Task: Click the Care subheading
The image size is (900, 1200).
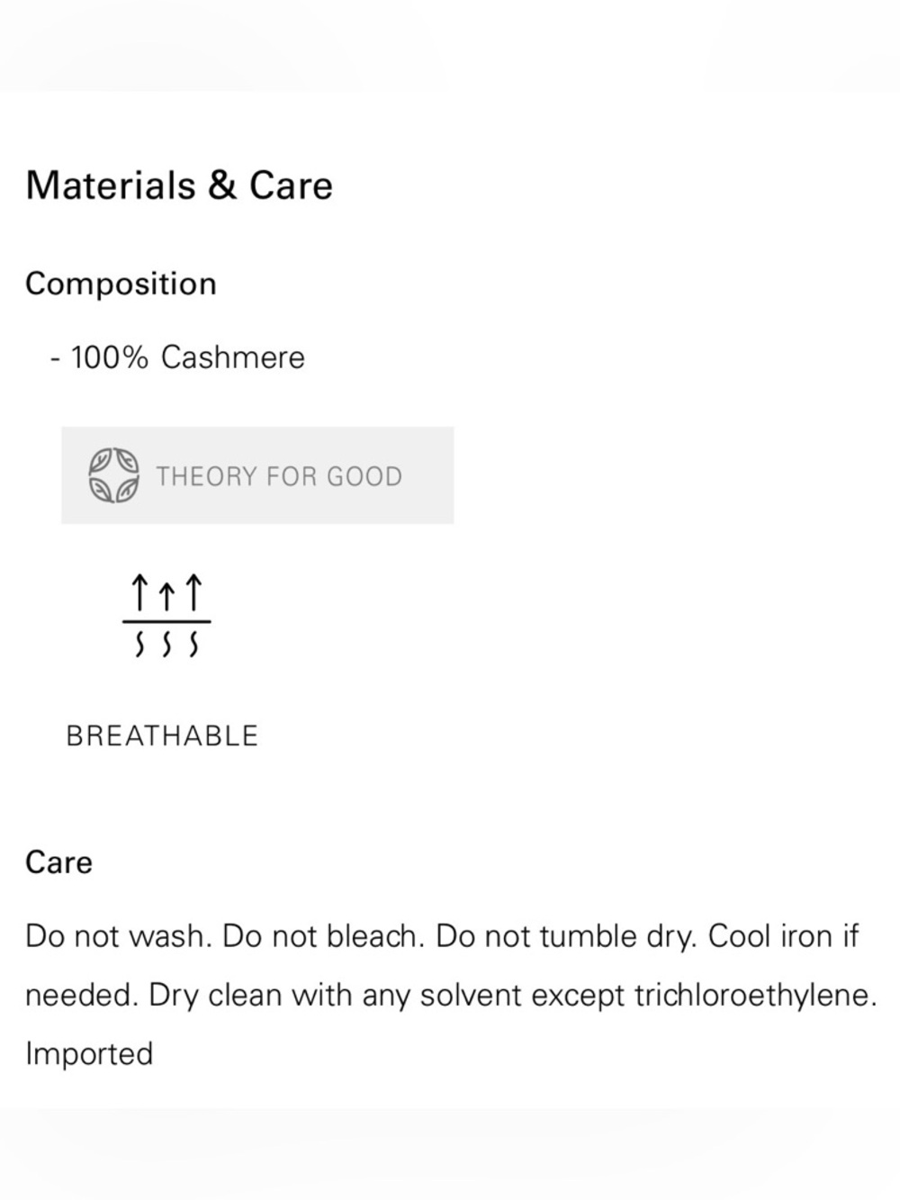Action: (x=58, y=862)
